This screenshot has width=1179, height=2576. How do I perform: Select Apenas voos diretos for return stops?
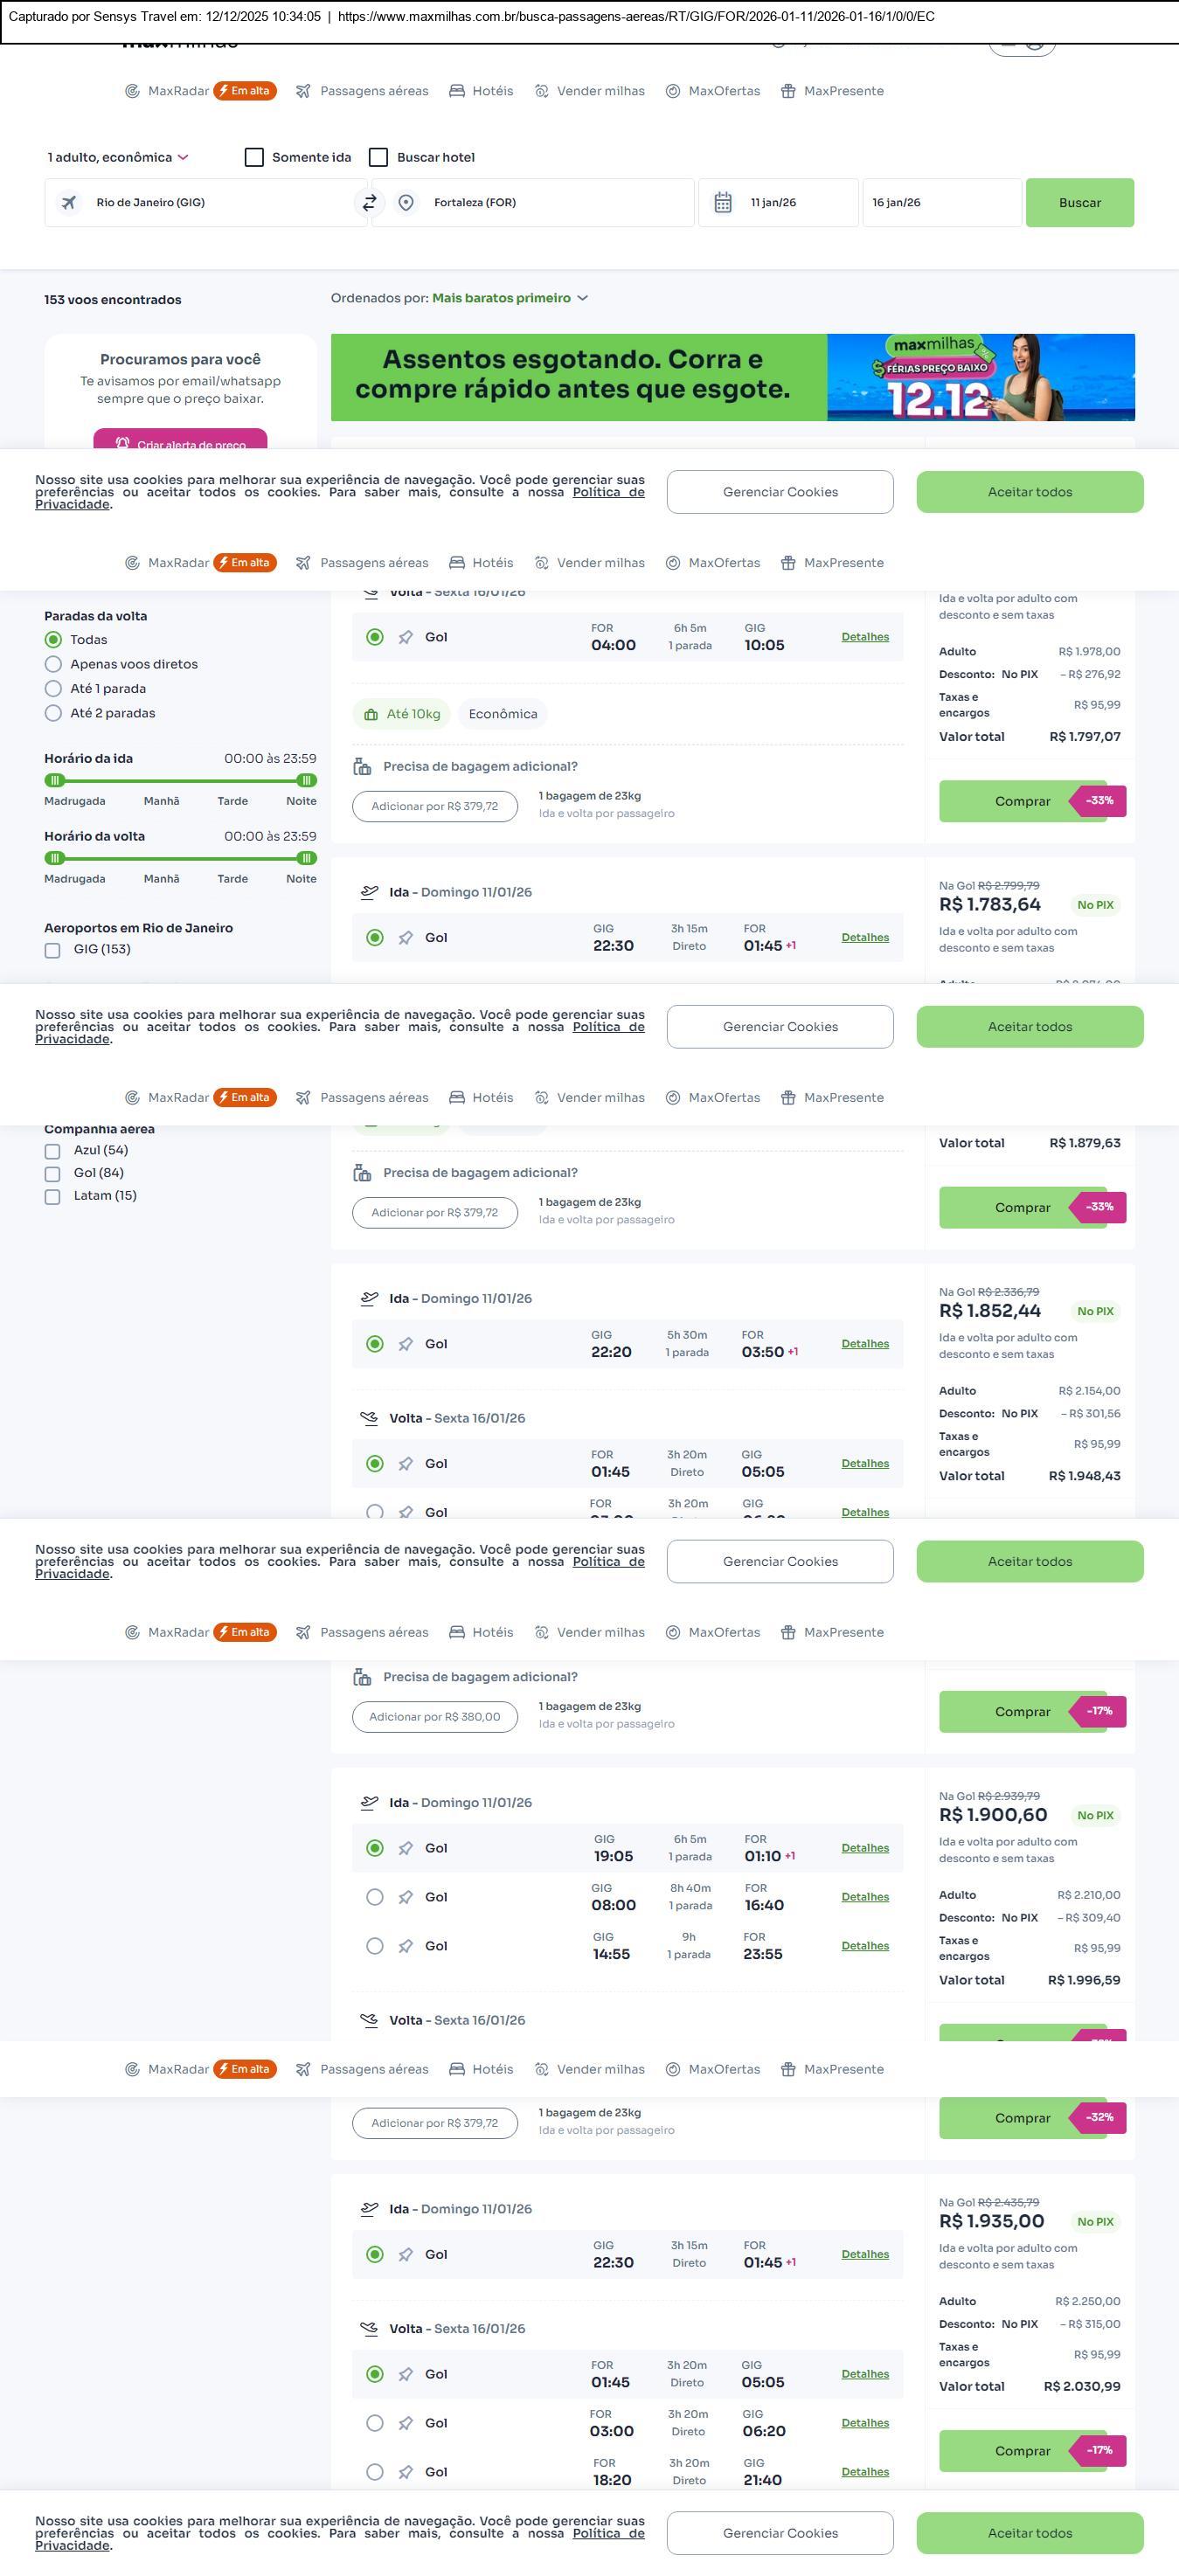point(54,664)
